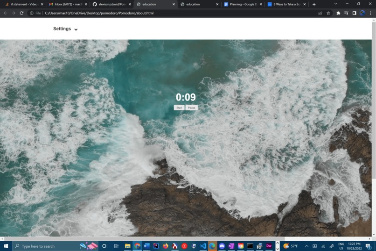
Task: Open YouTube Music from the taskbar
Action: [184, 246]
